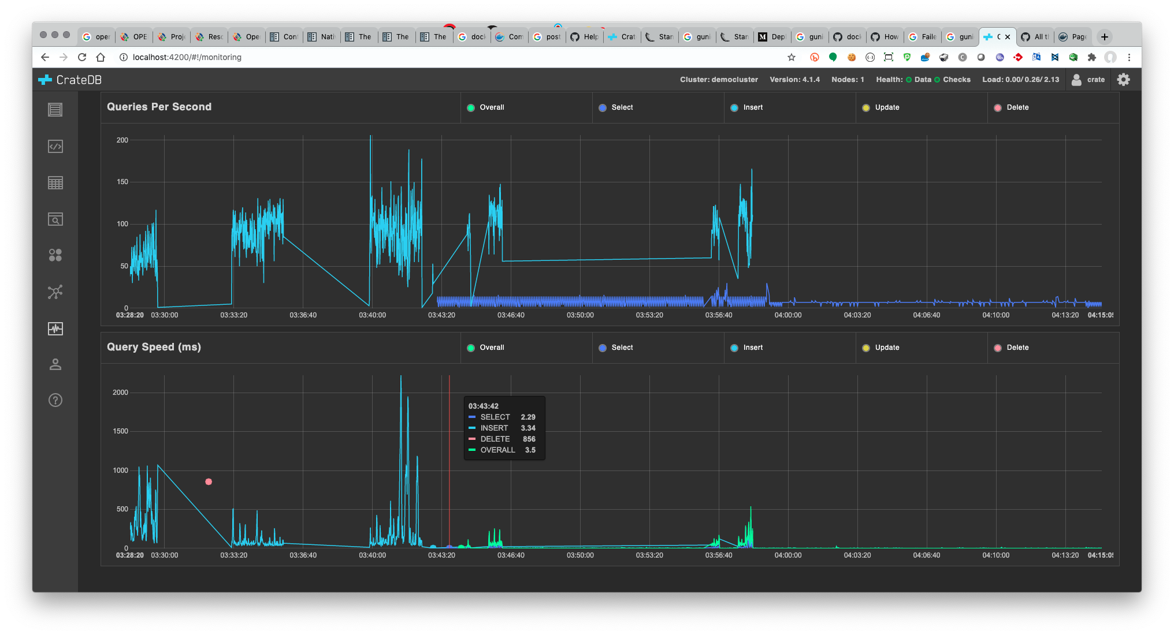
Task: Open the Shards page from the sidebar
Action: [55, 255]
